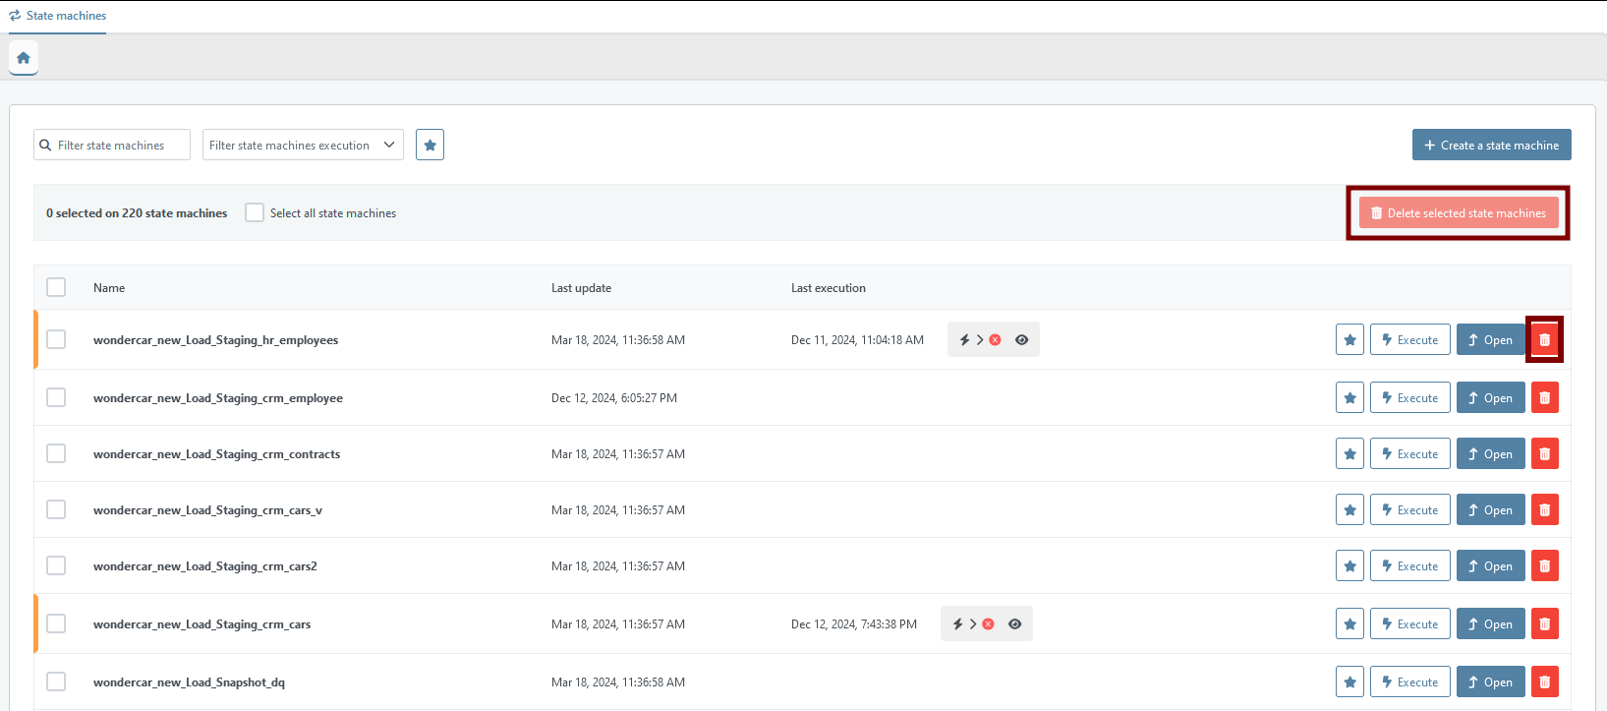1607x711 pixels.
Task: Click trash icon for wondercar_new_Load_Snapshot_dq
Action: click(1544, 682)
